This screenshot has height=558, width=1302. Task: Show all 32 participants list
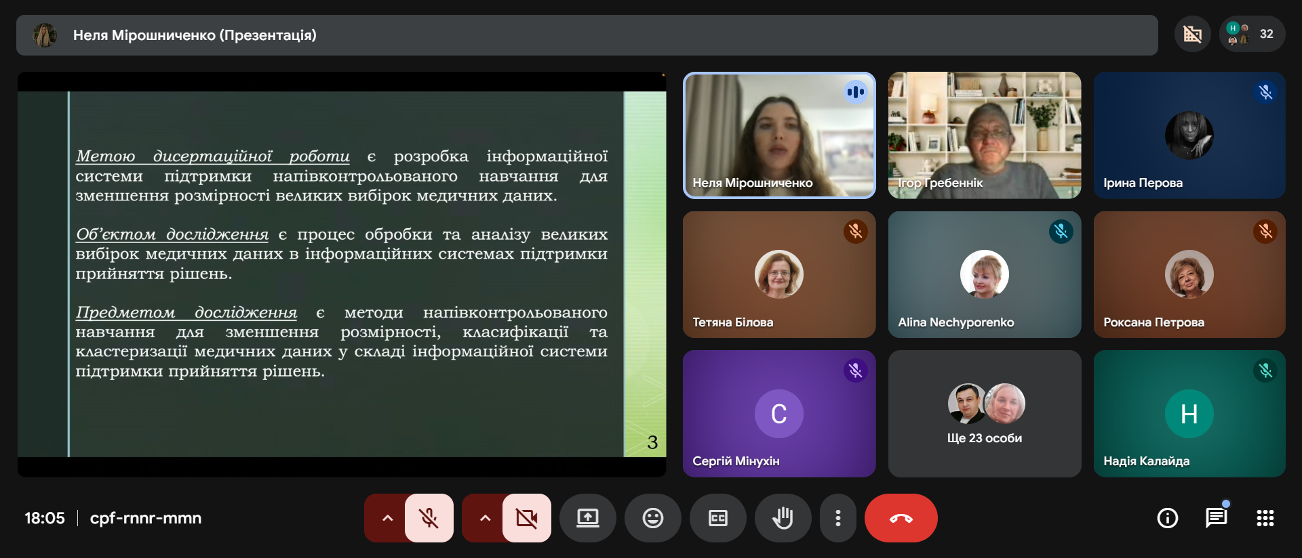(1252, 34)
